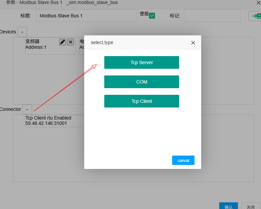Image resolution: width=261 pixels, height=209 pixels.
Task: Toggle the 使能 enable checkbox
Action: (x=152, y=16)
